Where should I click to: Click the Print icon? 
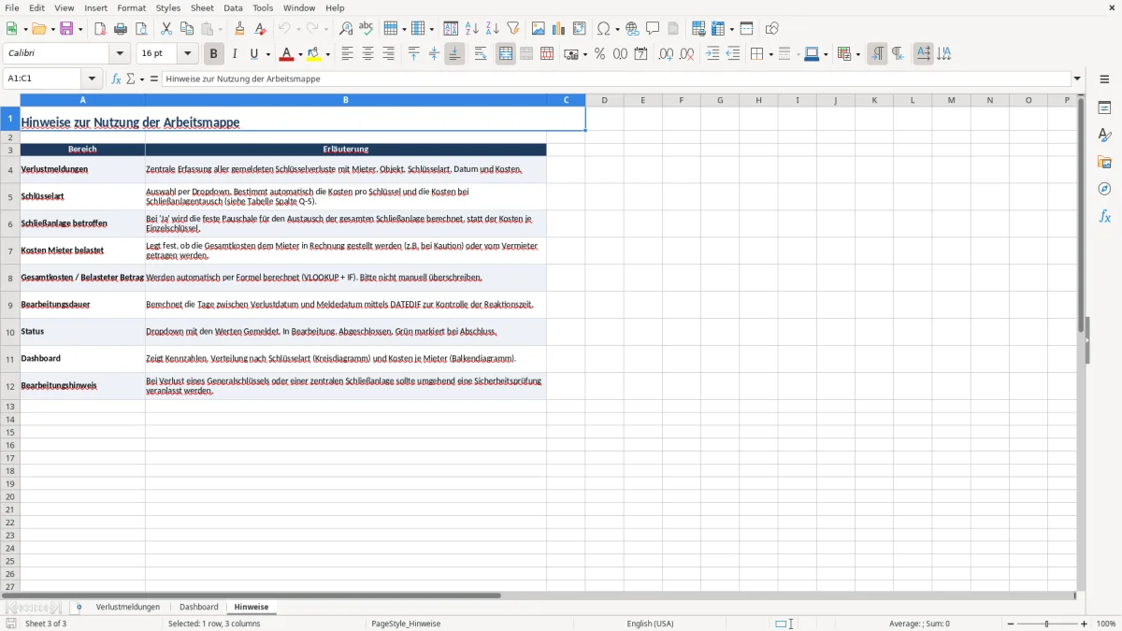pyautogui.click(x=121, y=29)
